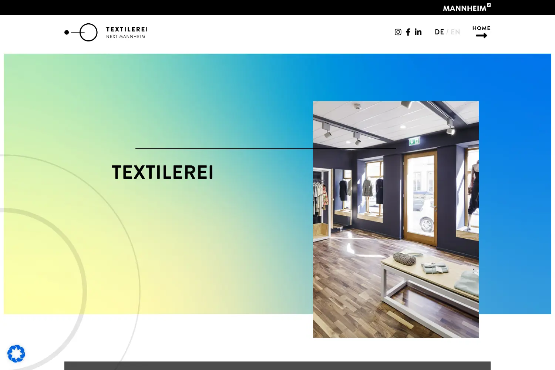Open the LinkedIn social icon
The height and width of the screenshot is (370, 555).
[418, 32]
